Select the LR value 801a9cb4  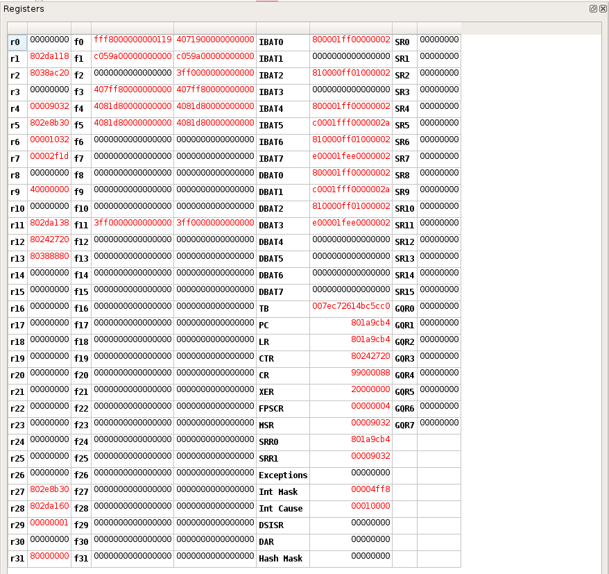pos(370,339)
